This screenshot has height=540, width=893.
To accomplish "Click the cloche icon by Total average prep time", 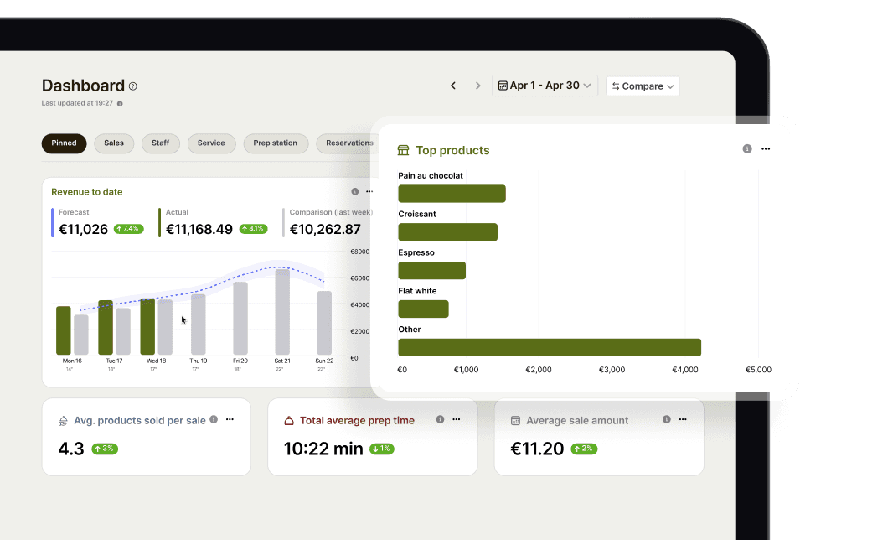I will pos(289,421).
